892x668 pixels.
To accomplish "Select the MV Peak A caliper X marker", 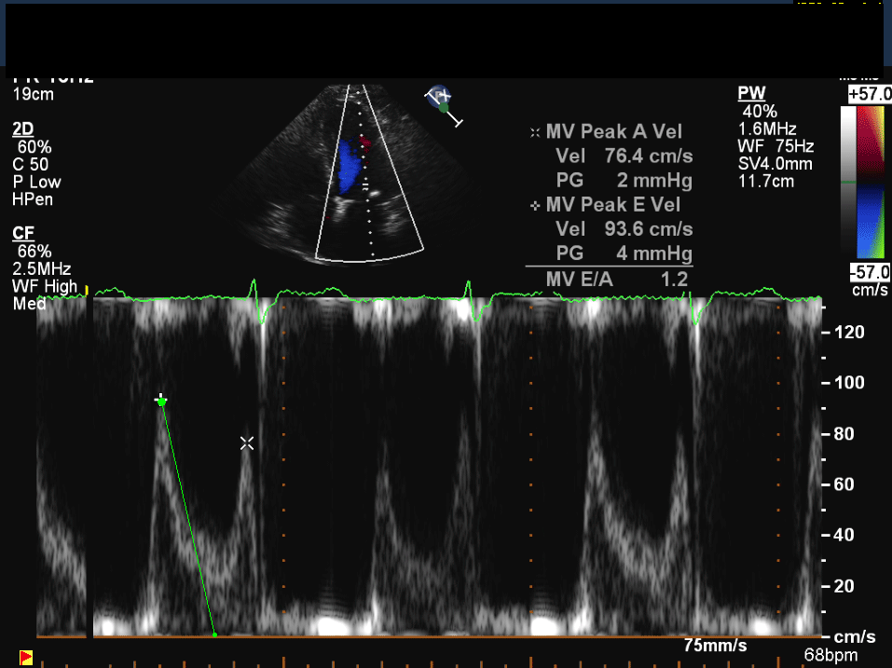I will click(247, 443).
